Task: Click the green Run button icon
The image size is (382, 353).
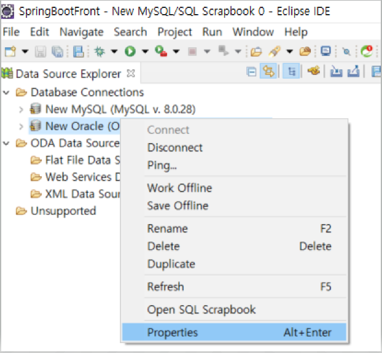Action: [x=130, y=52]
